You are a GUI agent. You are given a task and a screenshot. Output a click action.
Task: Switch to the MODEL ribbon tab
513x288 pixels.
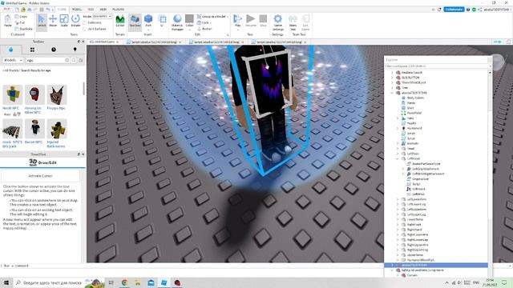(77, 10)
